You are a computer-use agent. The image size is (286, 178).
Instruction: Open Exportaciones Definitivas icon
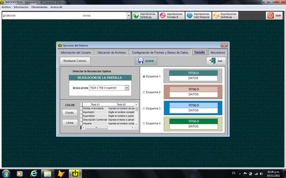click(216, 16)
